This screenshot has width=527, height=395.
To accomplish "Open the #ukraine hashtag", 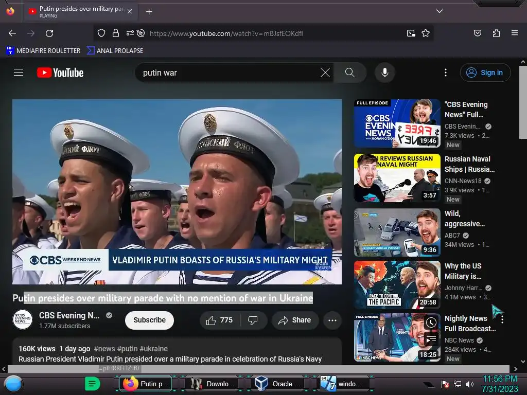I will 153,349.
